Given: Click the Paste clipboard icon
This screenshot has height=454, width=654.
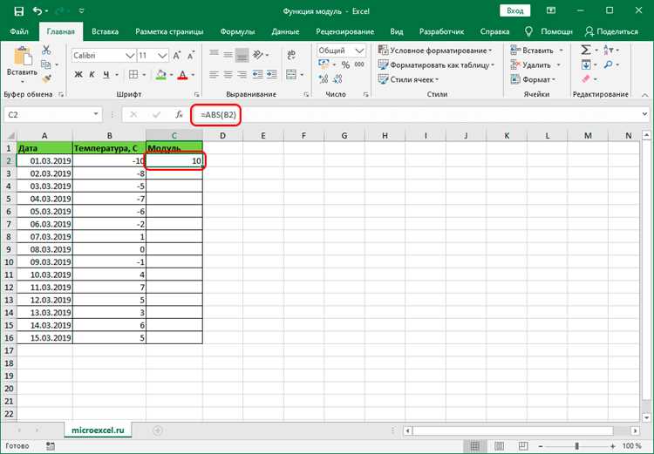Looking at the screenshot, I should [23, 56].
